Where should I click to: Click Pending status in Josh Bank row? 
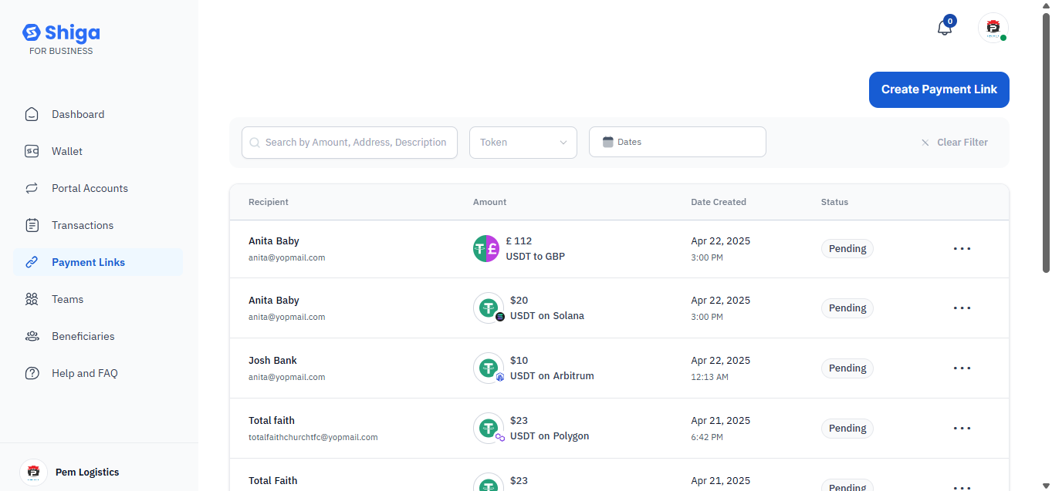click(x=847, y=368)
